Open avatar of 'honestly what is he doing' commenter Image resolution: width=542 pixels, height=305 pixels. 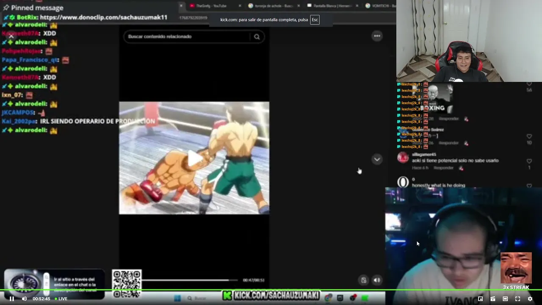403,182
